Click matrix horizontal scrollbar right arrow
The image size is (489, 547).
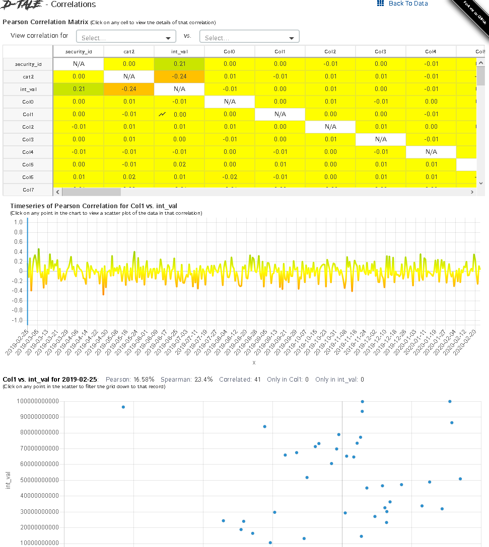coord(472,192)
